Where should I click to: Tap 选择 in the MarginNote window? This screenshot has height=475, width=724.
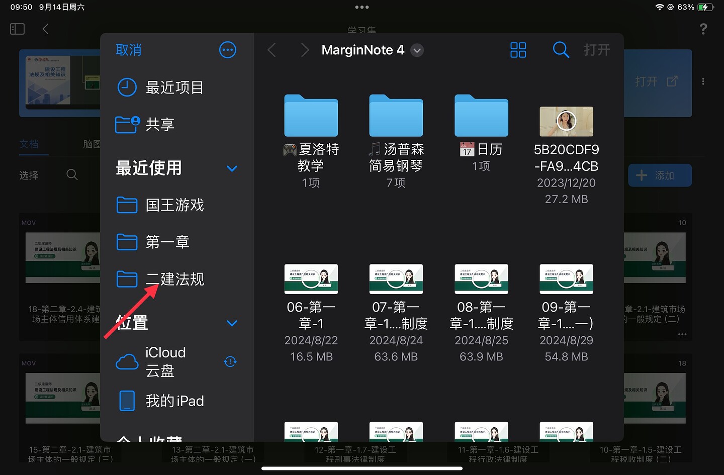(x=29, y=175)
